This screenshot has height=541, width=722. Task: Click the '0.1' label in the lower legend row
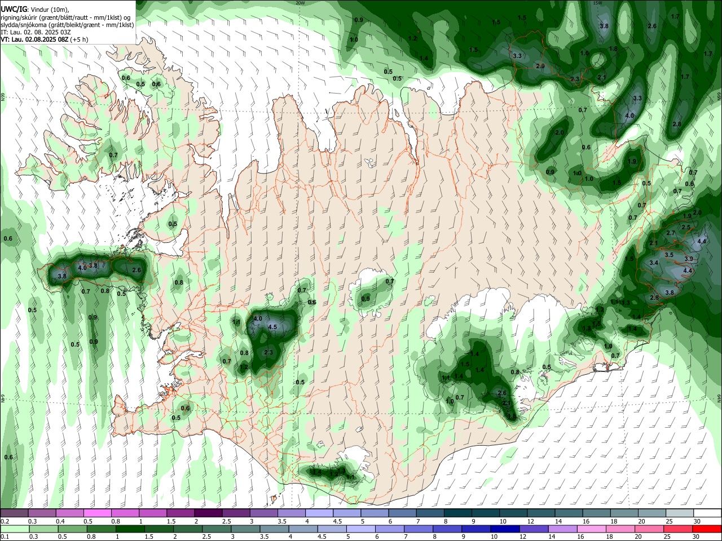[x=5, y=537]
